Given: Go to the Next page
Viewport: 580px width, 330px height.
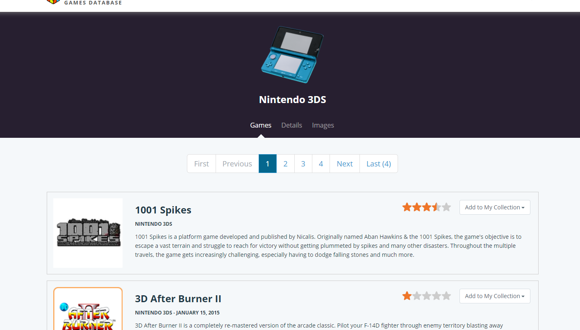Looking at the screenshot, I should point(345,164).
